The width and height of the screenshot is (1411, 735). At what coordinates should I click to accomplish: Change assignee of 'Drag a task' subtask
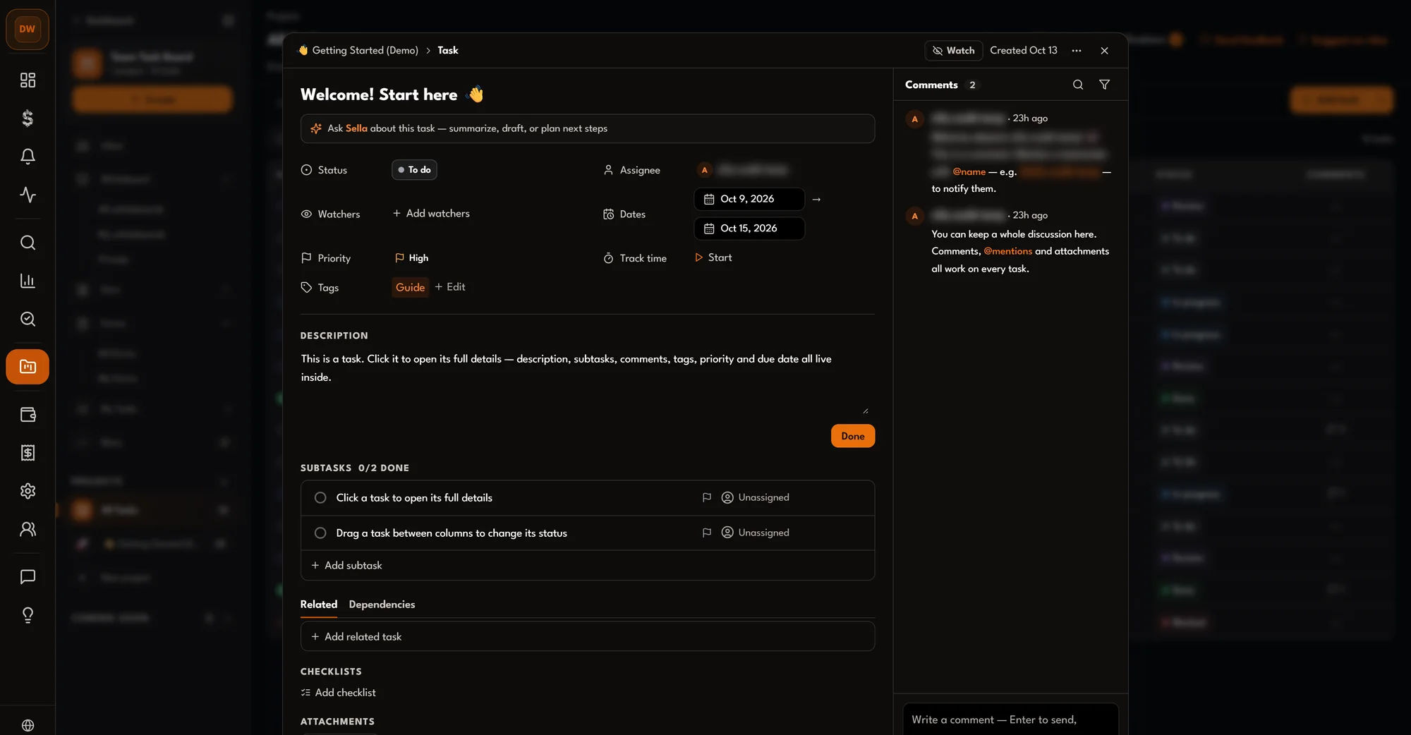coord(756,533)
